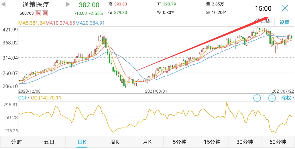Screen dimensions: 295x149
Task: Open 设置 chart settings
Action: (284, 22)
